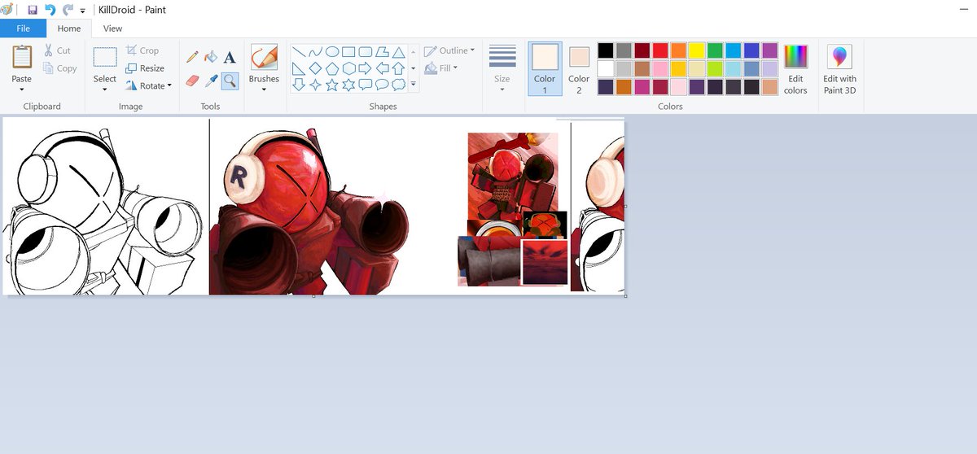
Task: Choose the Triangle shape
Action: 399,51
